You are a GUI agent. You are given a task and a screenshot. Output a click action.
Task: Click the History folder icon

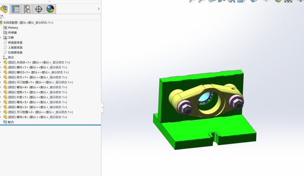[5, 28]
